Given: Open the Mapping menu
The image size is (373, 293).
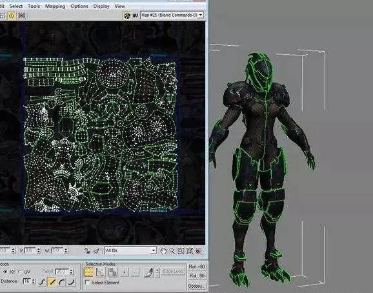Looking at the screenshot, I should click(x=55, y=6).
